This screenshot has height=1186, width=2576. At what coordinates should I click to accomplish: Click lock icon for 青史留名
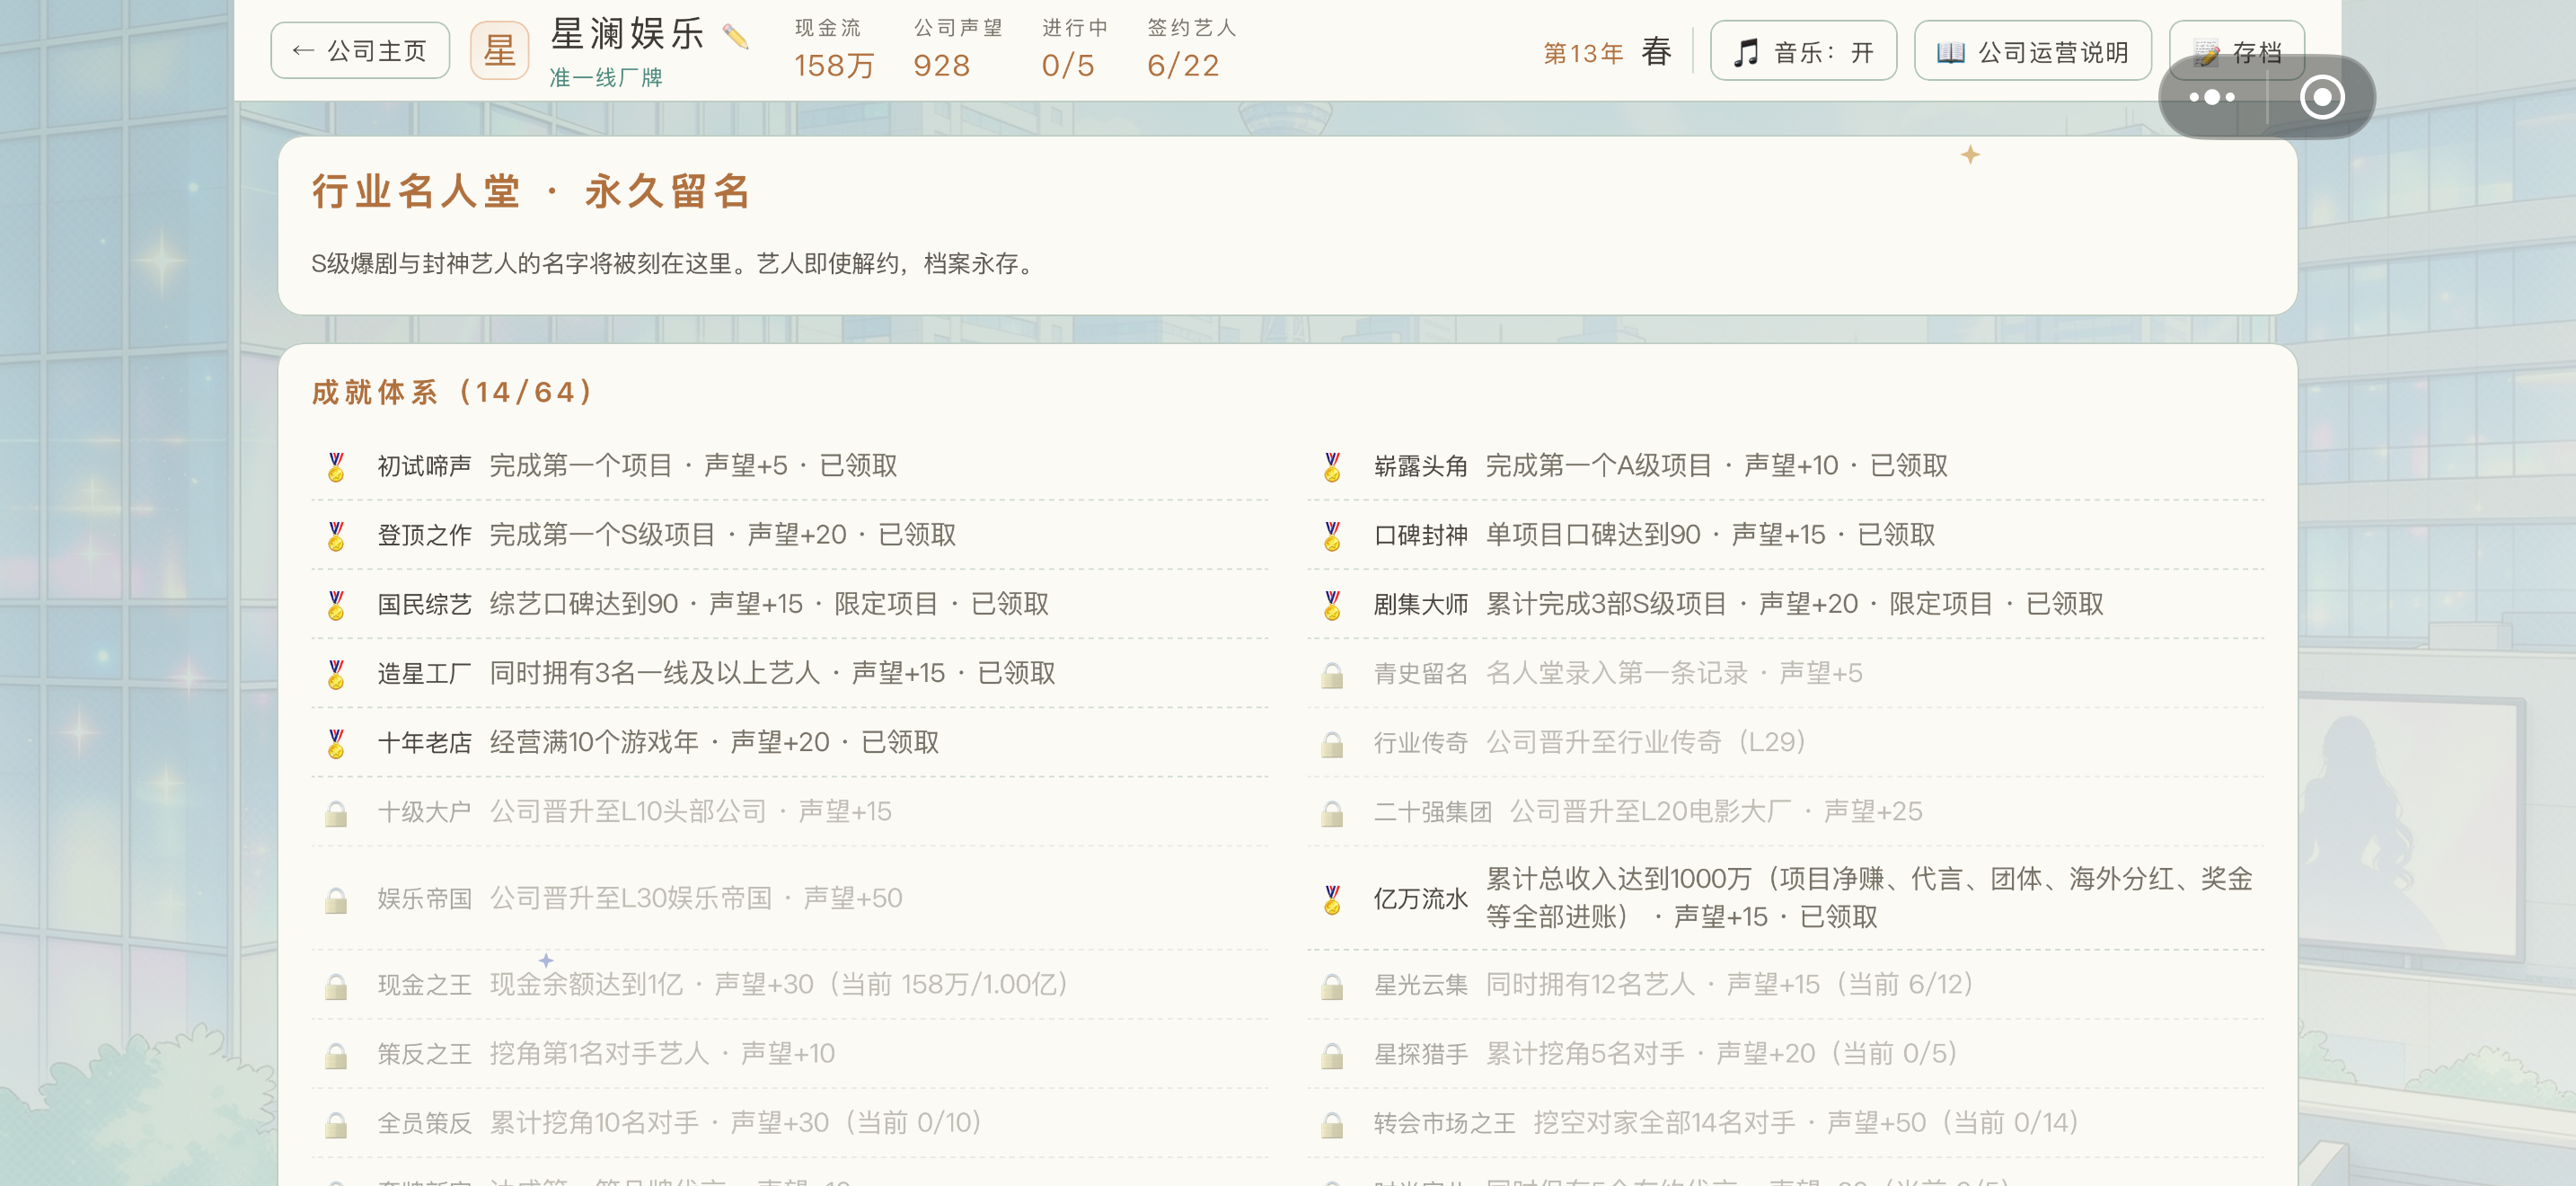click(x=1332, y=675)
